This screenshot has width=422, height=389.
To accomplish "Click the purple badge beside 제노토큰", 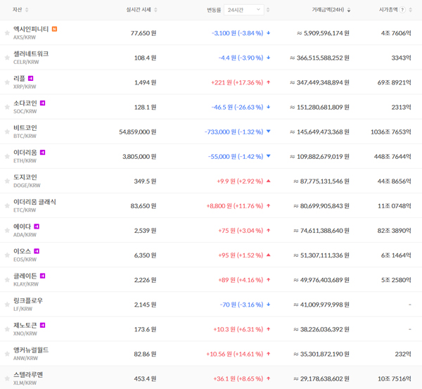I will [x=43, y=324].
